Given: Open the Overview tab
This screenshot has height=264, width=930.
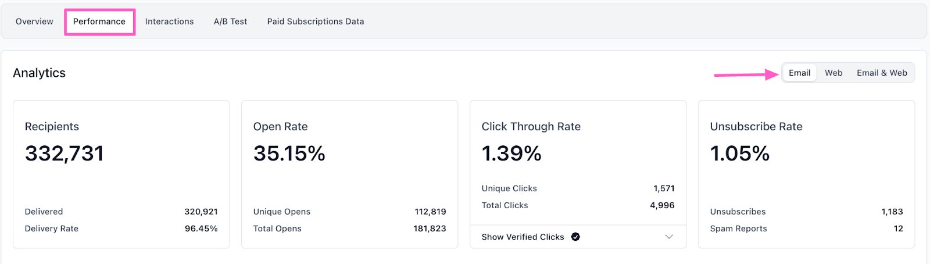Looking at the screenshot, I should click(x=34, y=22).
